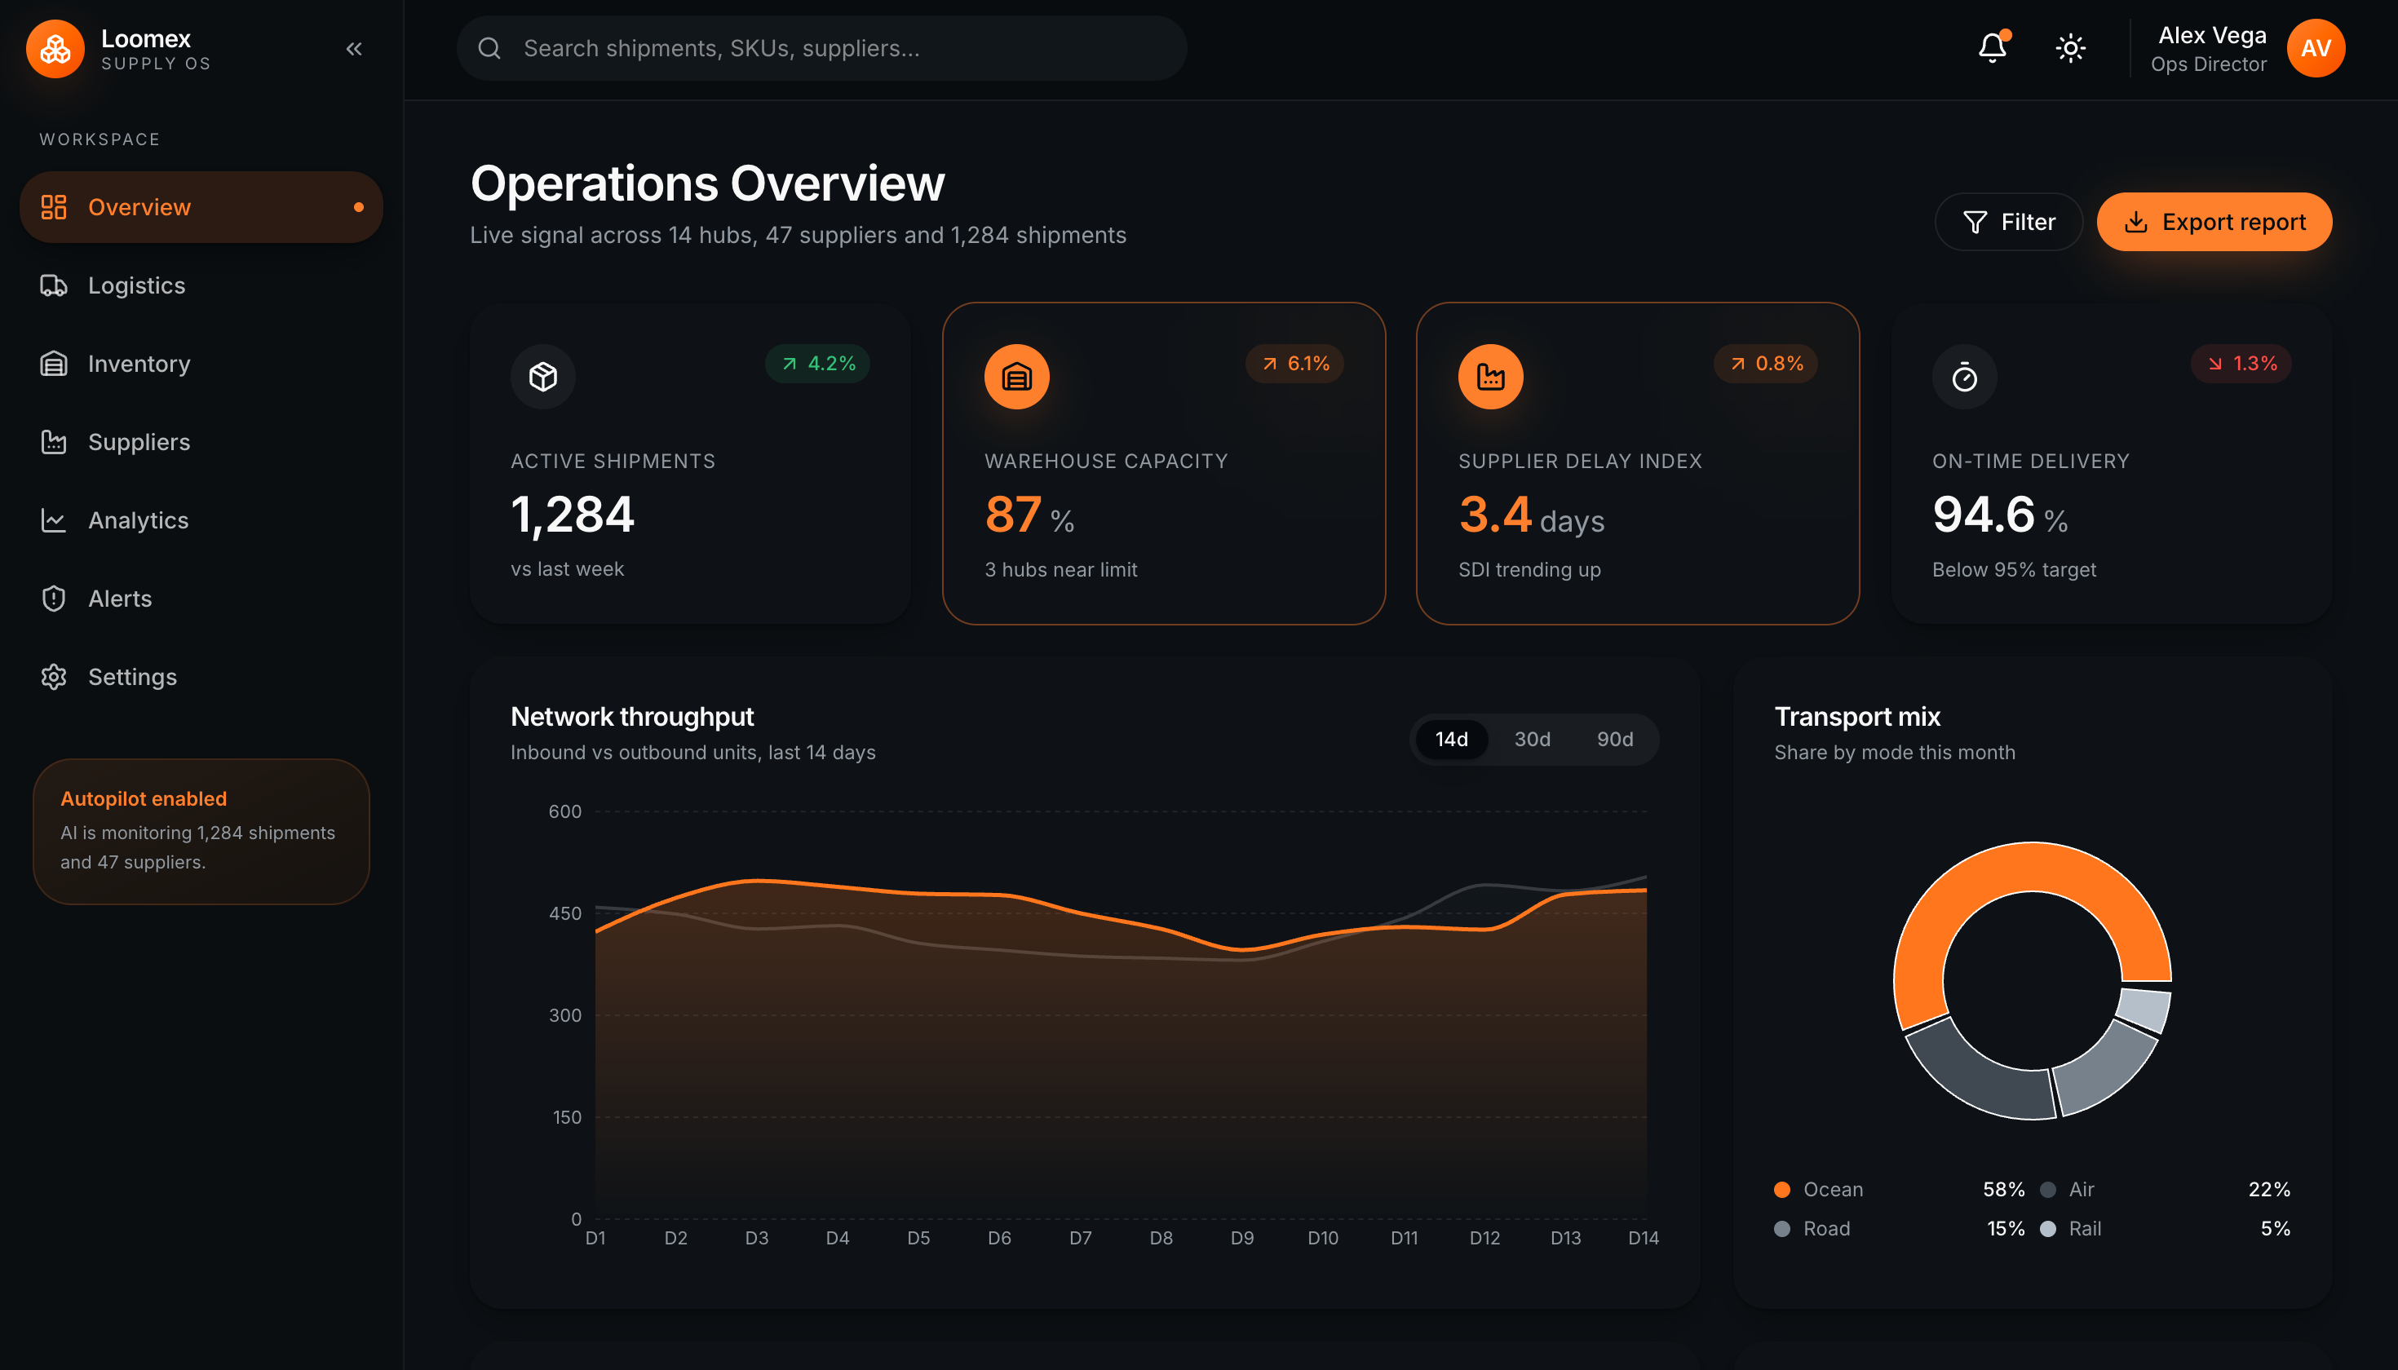Click the Operations Overview heading
The image size is (2398, 1370).
(707, 183)
